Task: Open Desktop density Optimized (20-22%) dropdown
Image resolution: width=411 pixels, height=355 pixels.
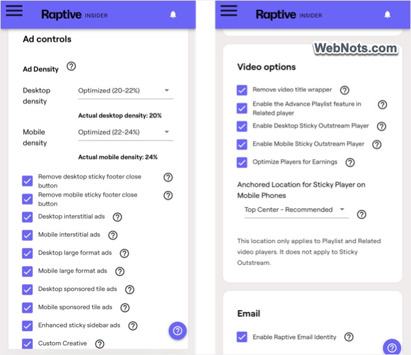Action: point(126,91)
